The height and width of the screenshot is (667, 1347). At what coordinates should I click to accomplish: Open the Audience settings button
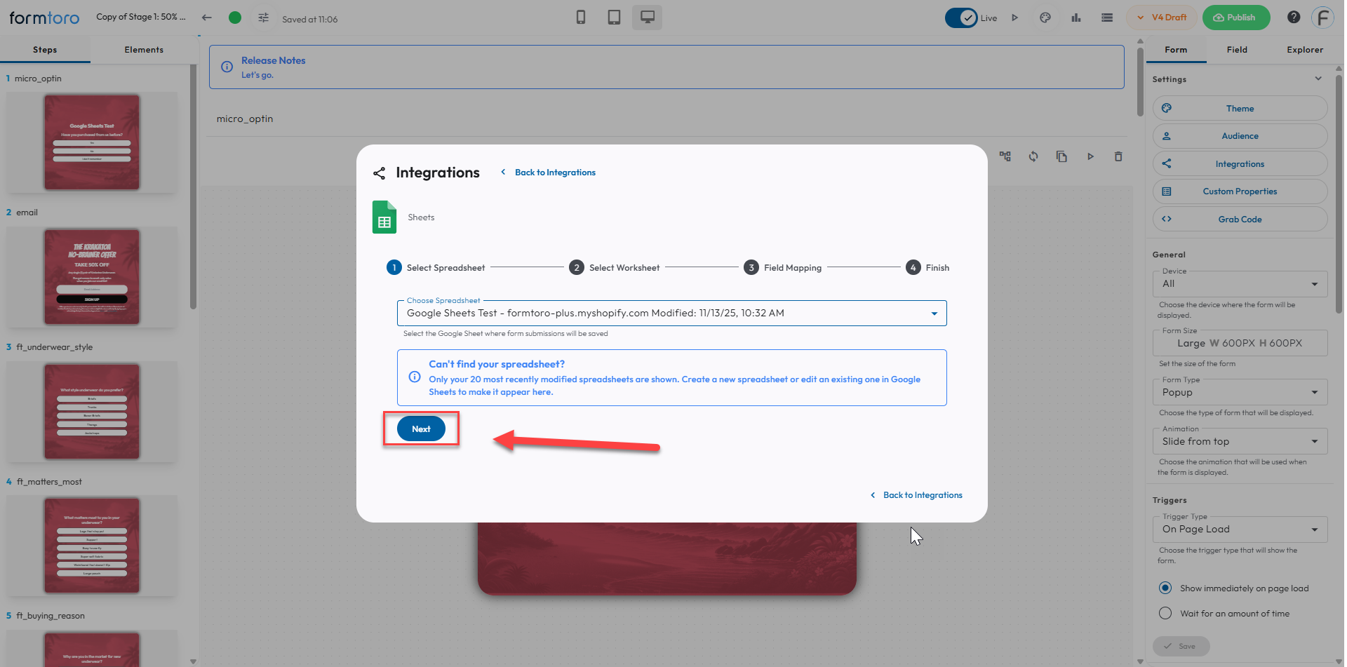1240,136
